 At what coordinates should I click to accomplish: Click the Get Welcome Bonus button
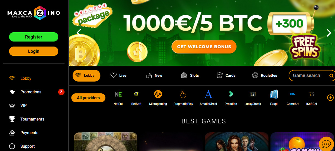[204, 47]
